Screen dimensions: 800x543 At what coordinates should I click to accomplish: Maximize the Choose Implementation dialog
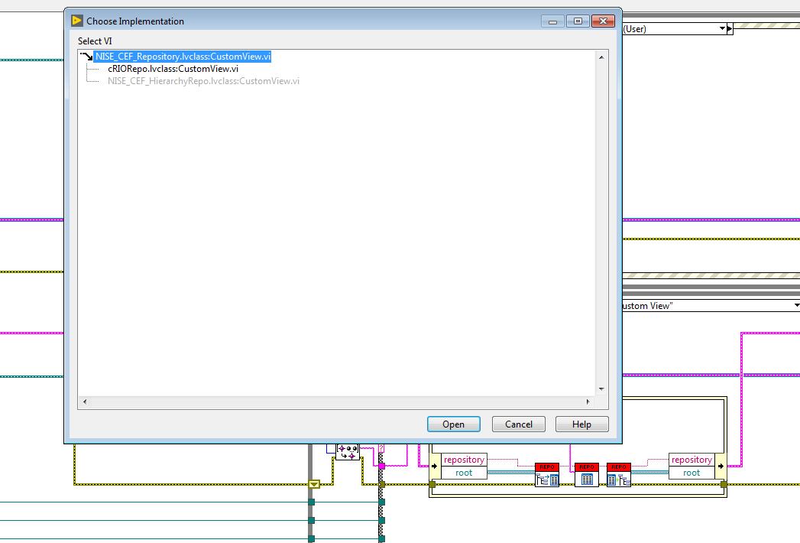pyautogui.click(x=578, y=21)
